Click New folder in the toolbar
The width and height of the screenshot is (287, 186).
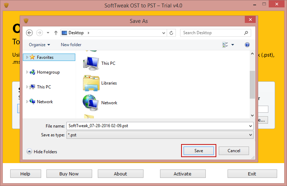(x=71, y=45)
